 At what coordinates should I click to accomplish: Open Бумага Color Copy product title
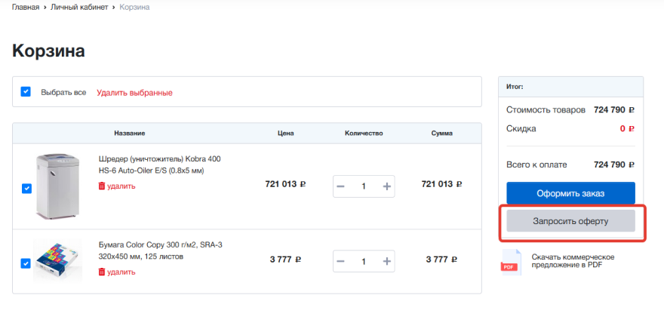[161, 251]
